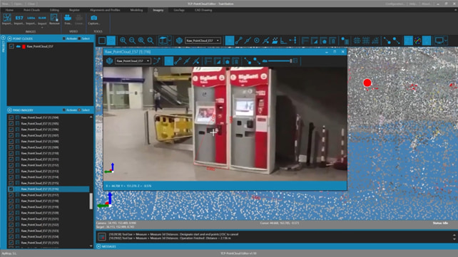Open the CAD Drawing ribbon tab
Image resolution: width=458 pixels, height=257 pixels.
[203, 10]
